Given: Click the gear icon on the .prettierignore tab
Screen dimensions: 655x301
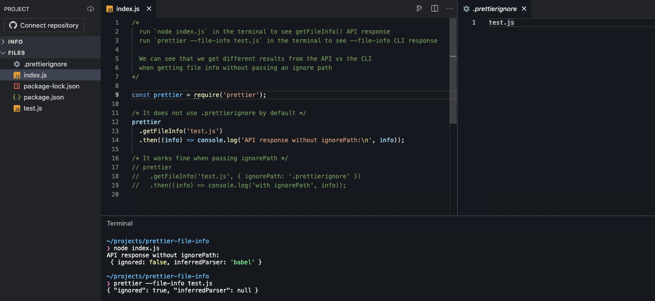Looking at the screenshot, I should (466, 9).
